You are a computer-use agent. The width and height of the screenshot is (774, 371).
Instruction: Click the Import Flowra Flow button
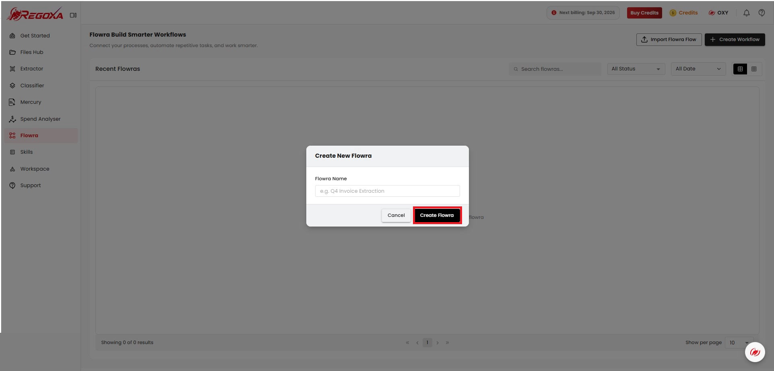669,39
